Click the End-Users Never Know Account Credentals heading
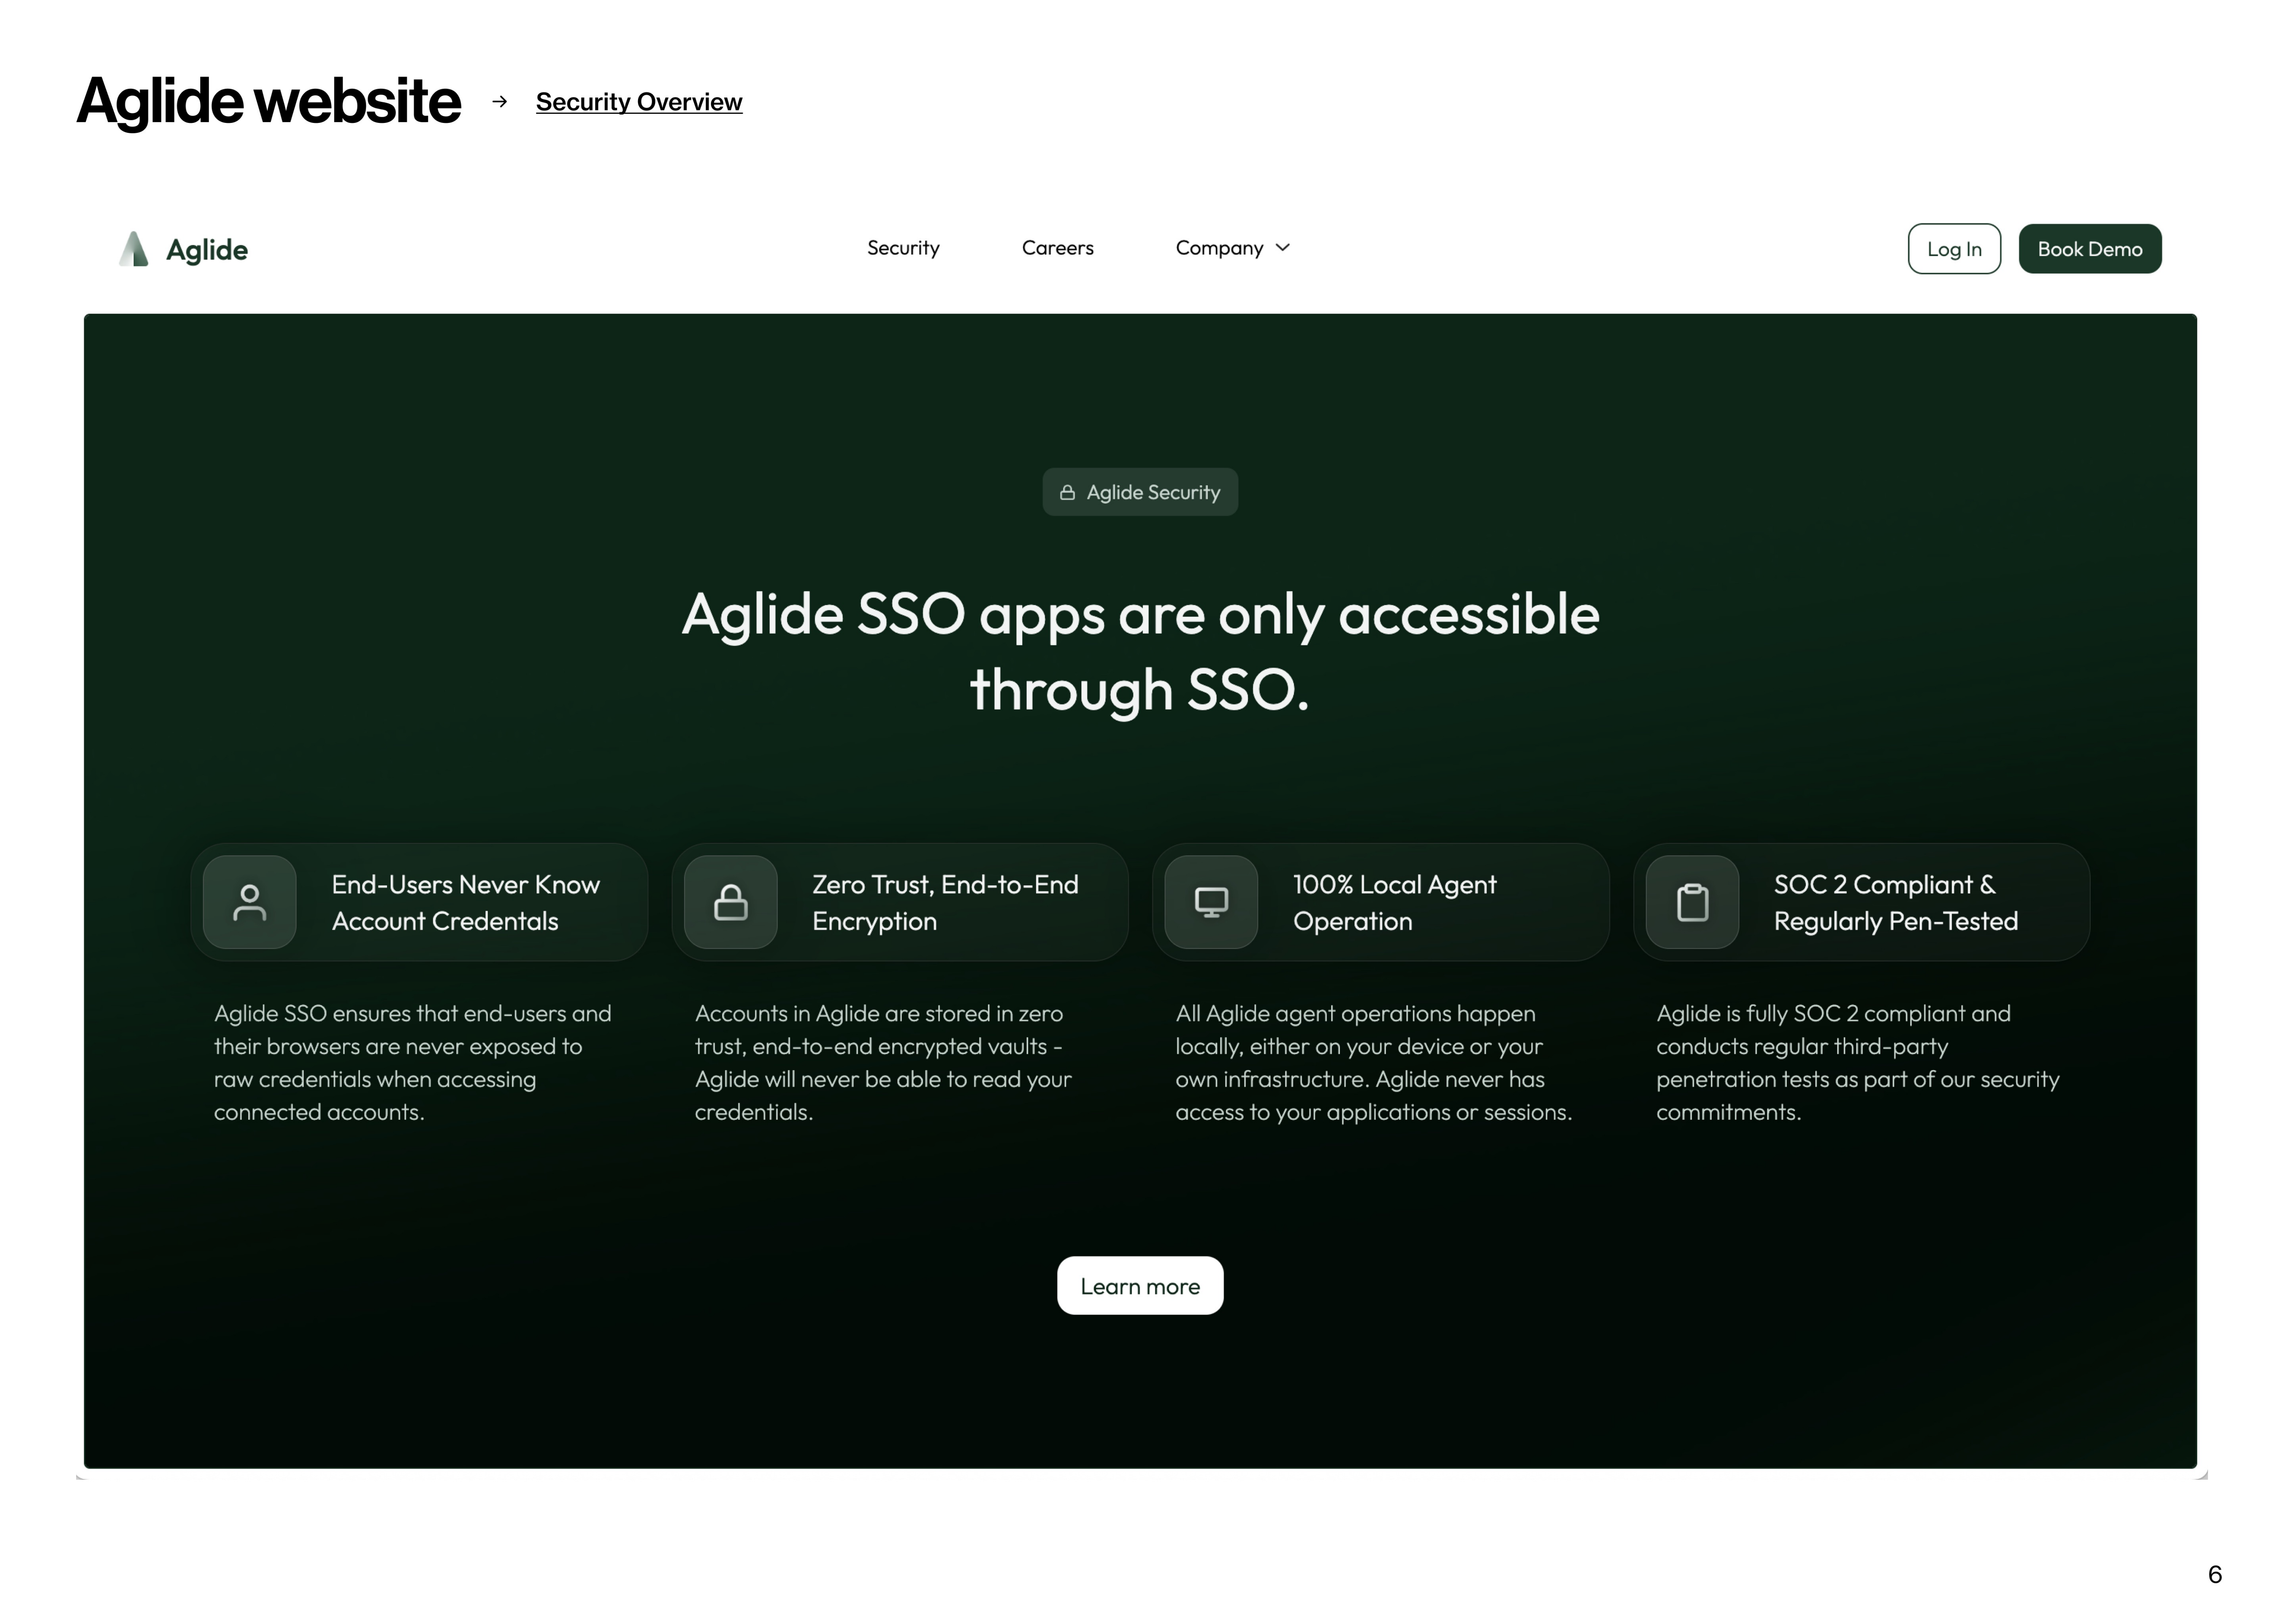 [x=465, y=902]
